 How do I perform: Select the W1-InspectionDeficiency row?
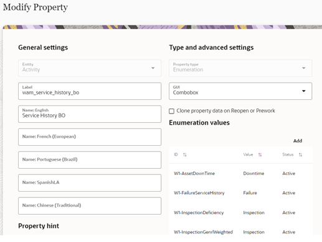coord(241,212)
